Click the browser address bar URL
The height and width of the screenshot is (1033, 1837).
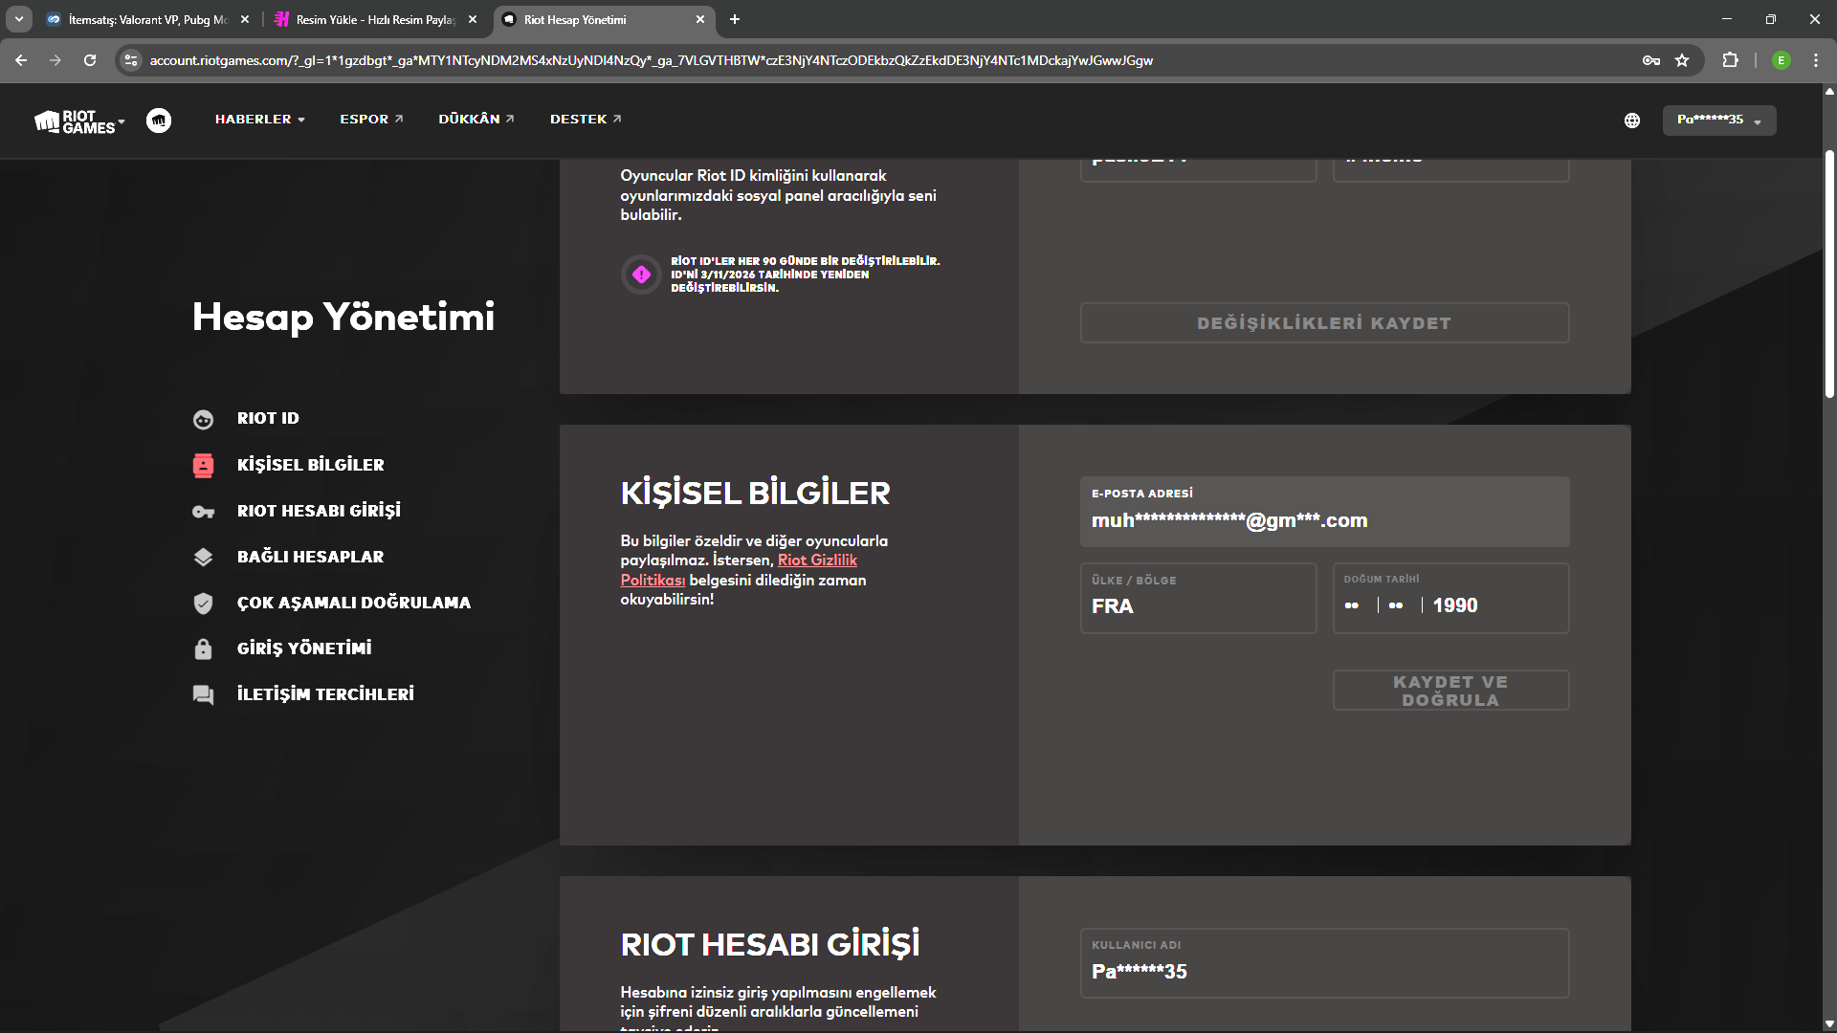[651, 60]
